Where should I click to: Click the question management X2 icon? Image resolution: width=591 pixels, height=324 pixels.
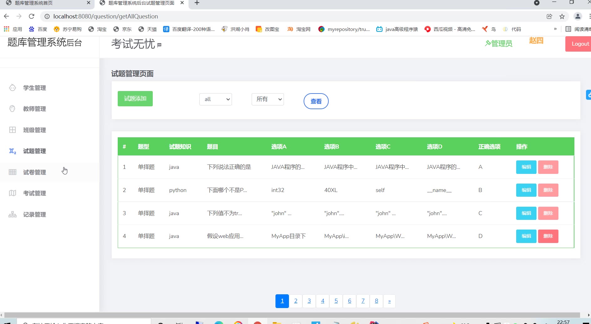click(13, 151)
